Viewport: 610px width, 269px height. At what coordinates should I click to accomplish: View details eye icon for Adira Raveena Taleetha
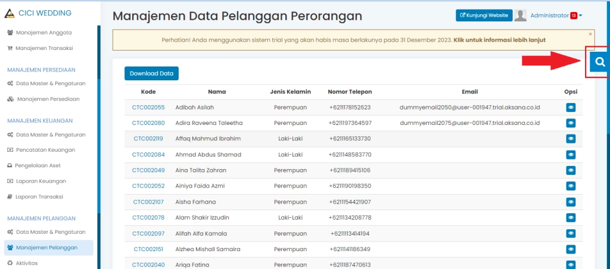[571, 123]
